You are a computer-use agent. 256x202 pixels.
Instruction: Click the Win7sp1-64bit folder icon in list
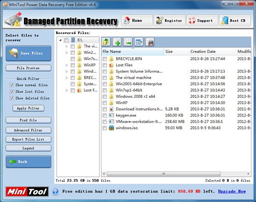click(x=111, y=90)
